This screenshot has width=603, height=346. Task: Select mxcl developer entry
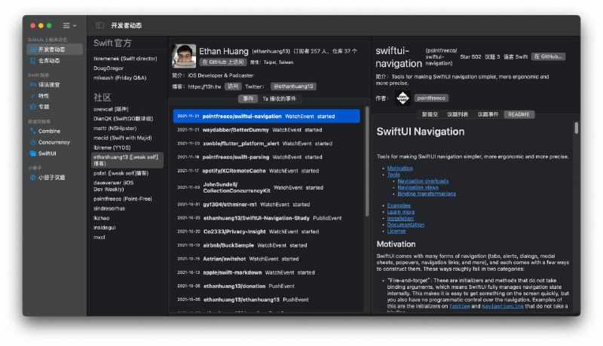[x=99, y=238]
